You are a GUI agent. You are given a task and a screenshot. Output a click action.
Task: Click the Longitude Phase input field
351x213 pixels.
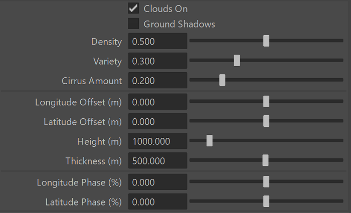click(157, 182)
